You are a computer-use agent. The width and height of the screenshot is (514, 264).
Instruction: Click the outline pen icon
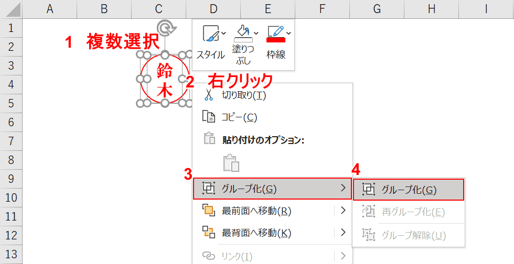tap(276, 32)
